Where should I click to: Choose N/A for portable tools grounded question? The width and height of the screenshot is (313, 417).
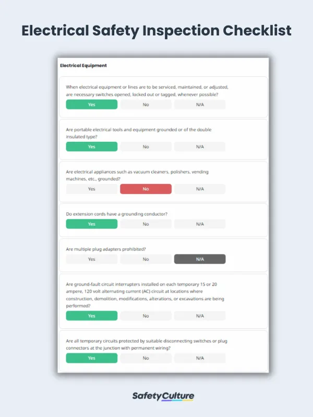(200, 146)
